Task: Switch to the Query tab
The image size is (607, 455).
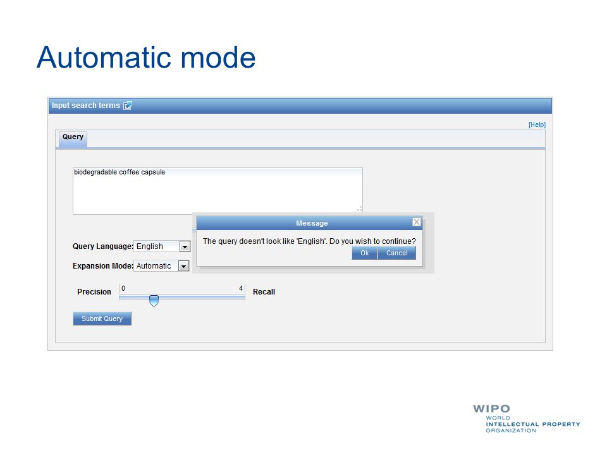Action: (x=73, y=138)
